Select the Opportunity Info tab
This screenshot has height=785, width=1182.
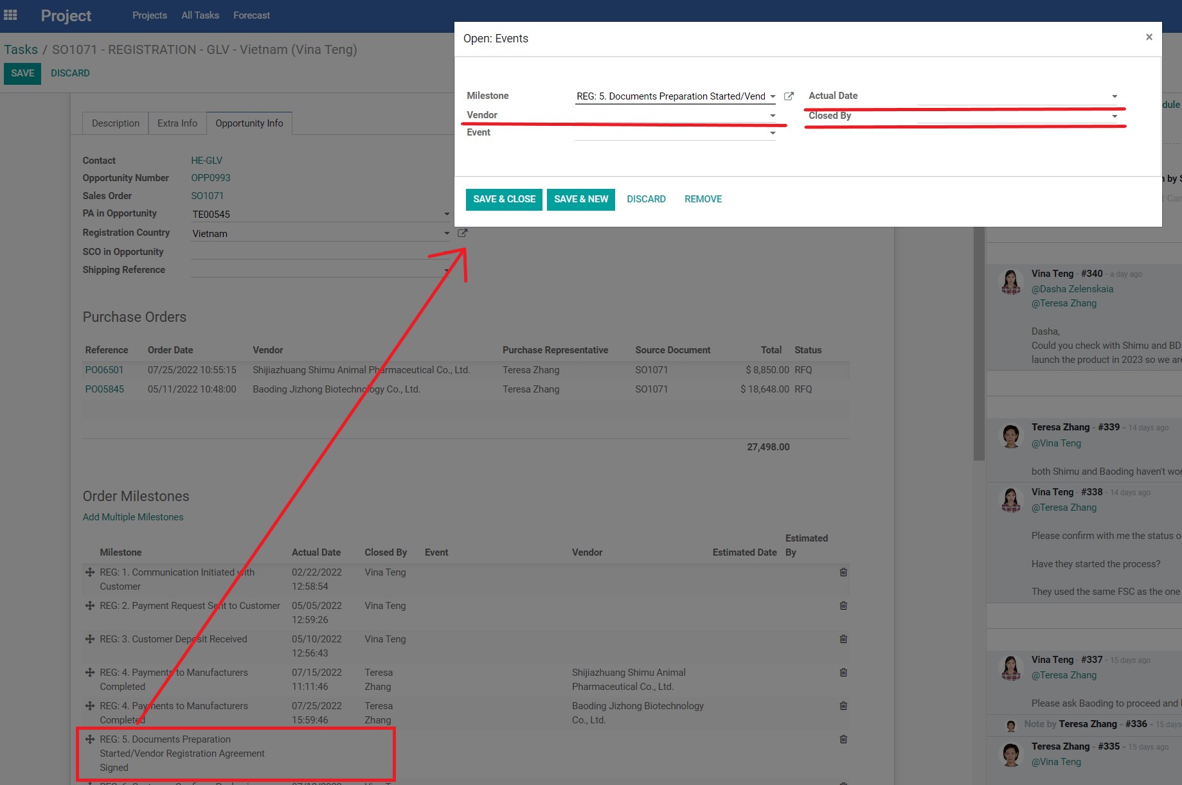coord(249,123)
